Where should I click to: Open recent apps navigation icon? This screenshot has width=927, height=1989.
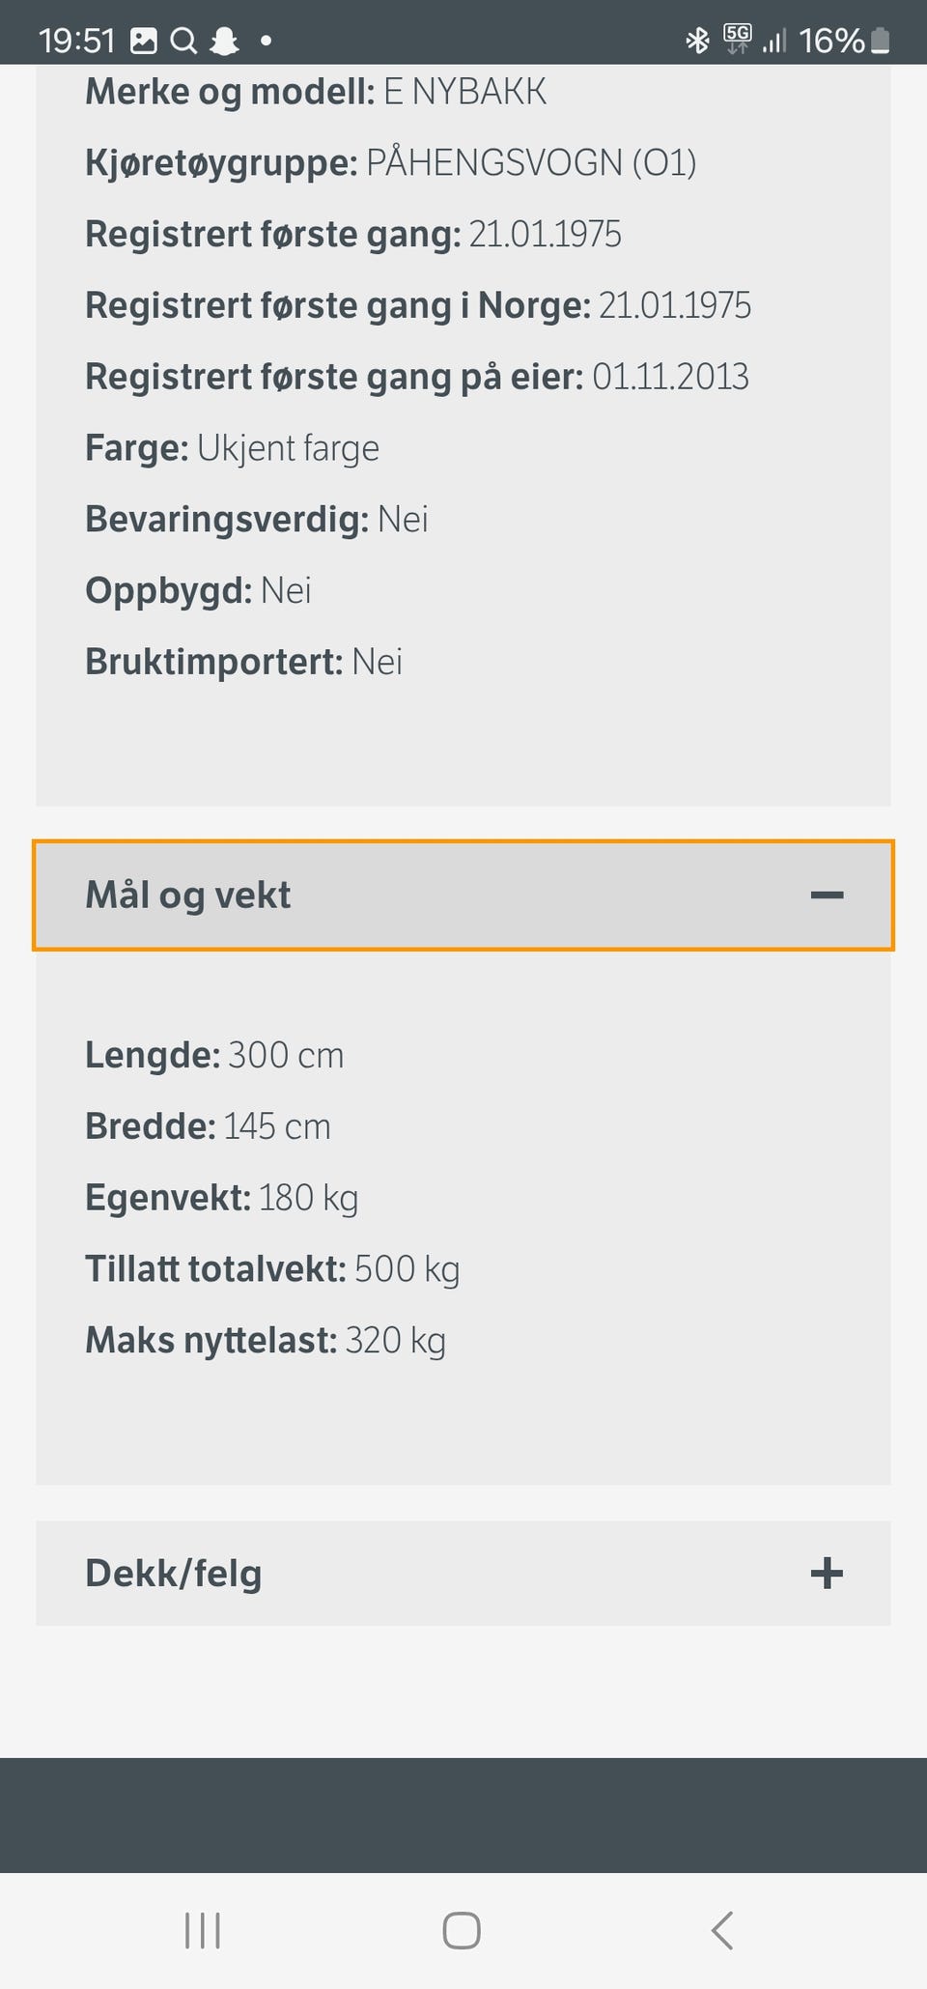point(203,1931)
